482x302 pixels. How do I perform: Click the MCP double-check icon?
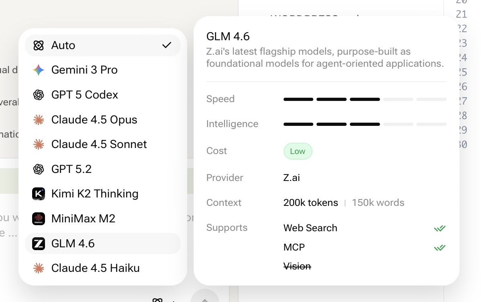440,247
